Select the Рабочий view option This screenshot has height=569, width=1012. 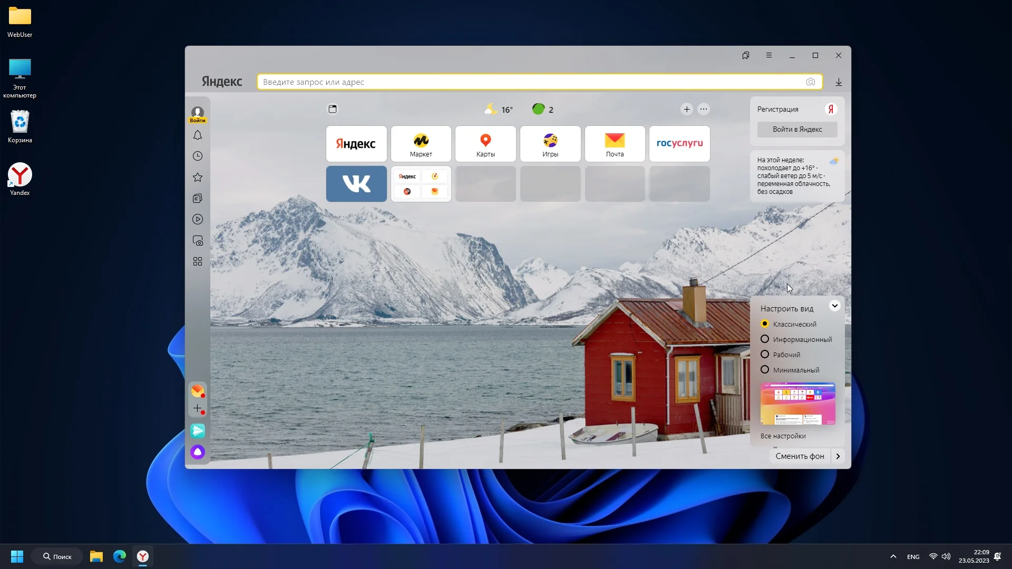tap(765, 355)
